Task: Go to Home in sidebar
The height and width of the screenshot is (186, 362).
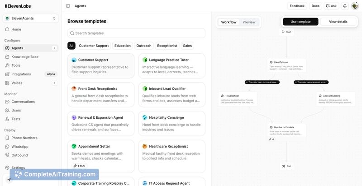Action: pos(31,29)
